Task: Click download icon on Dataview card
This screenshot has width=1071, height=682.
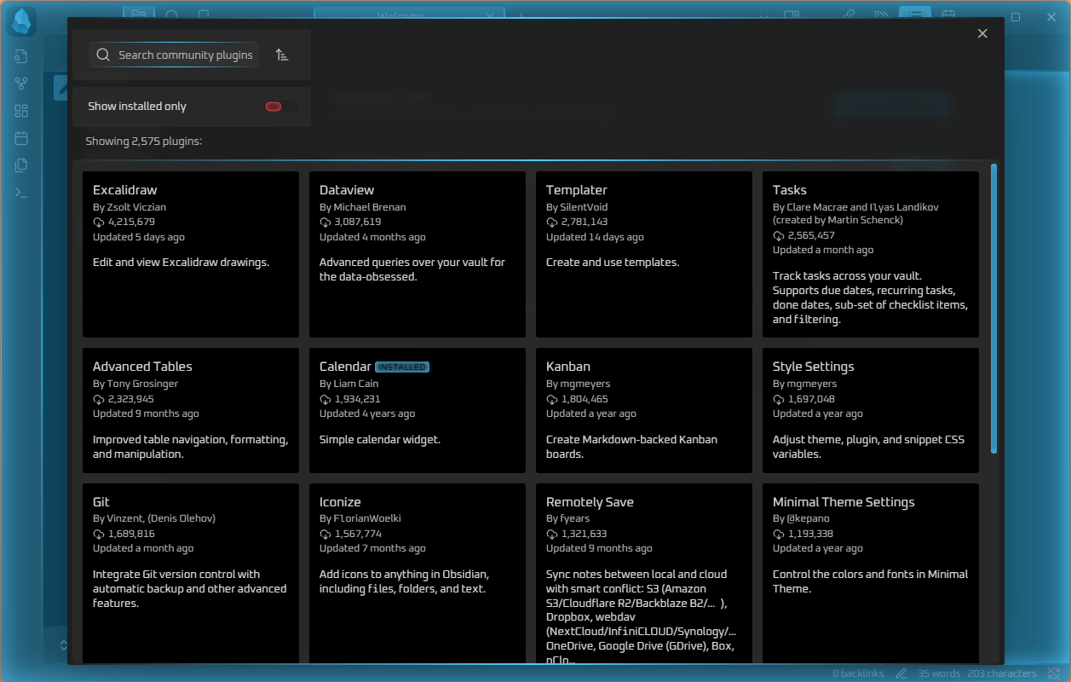Action: (325, 222)
